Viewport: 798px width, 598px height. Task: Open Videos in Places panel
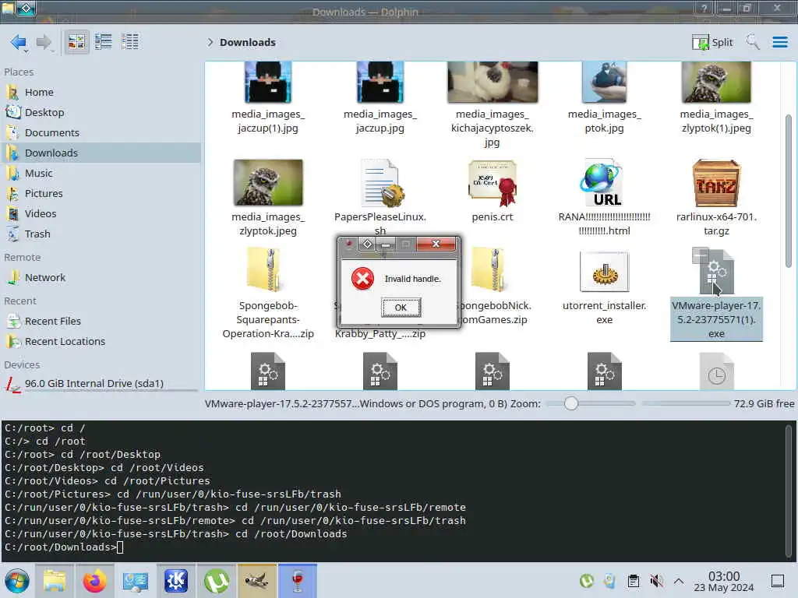101,213
